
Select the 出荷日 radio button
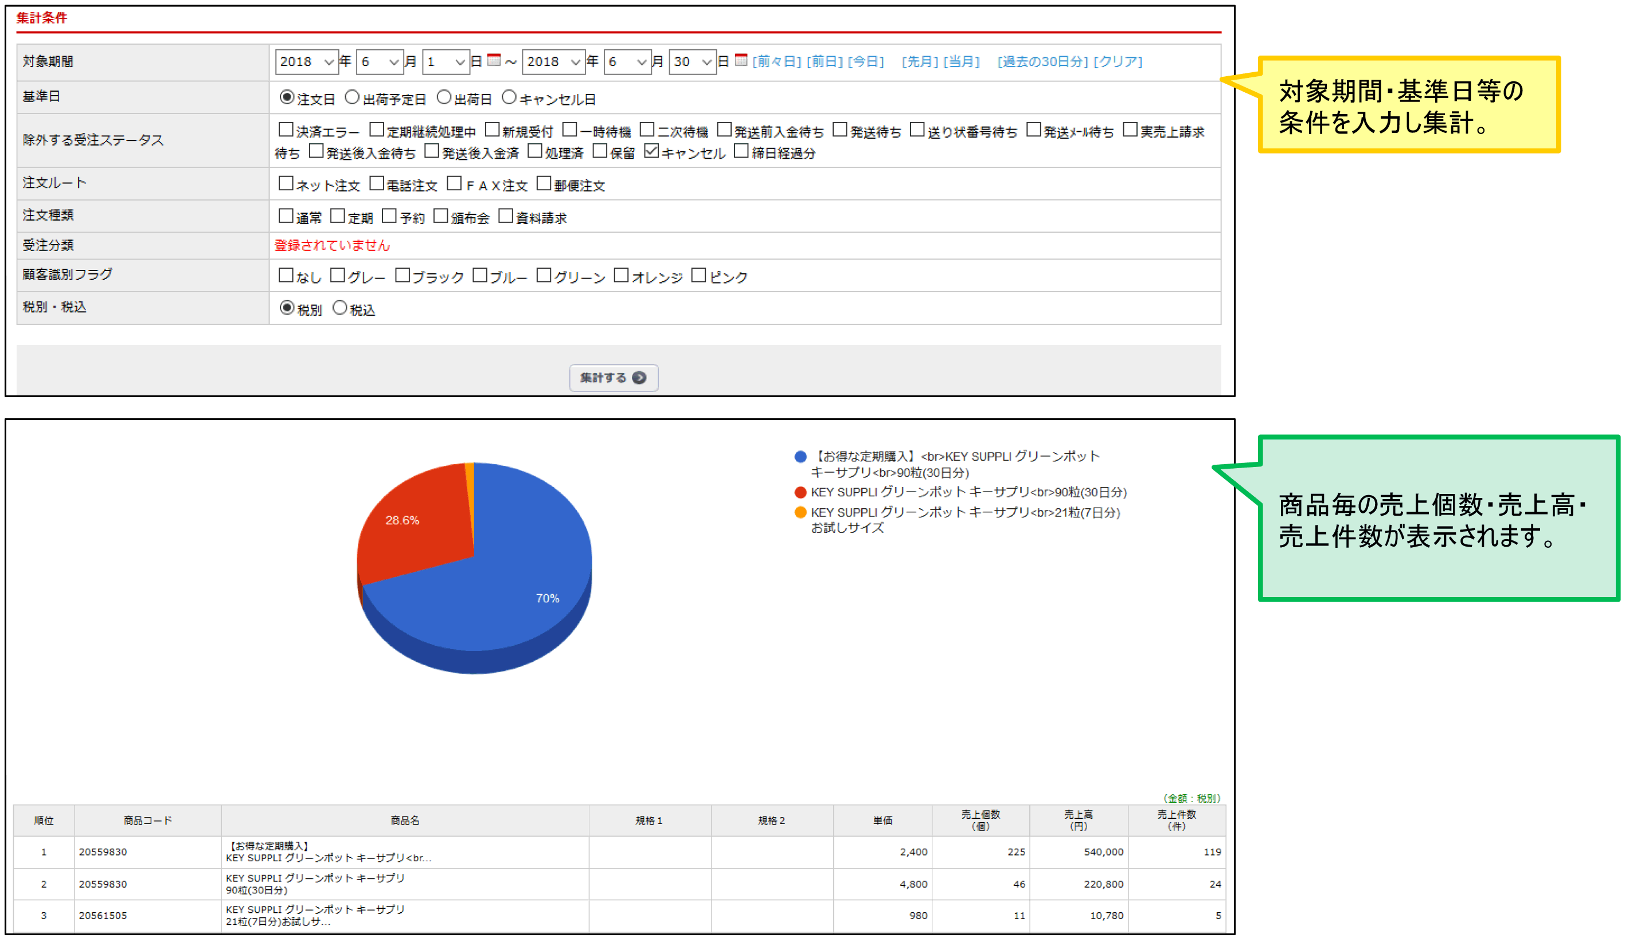(443, 97)
